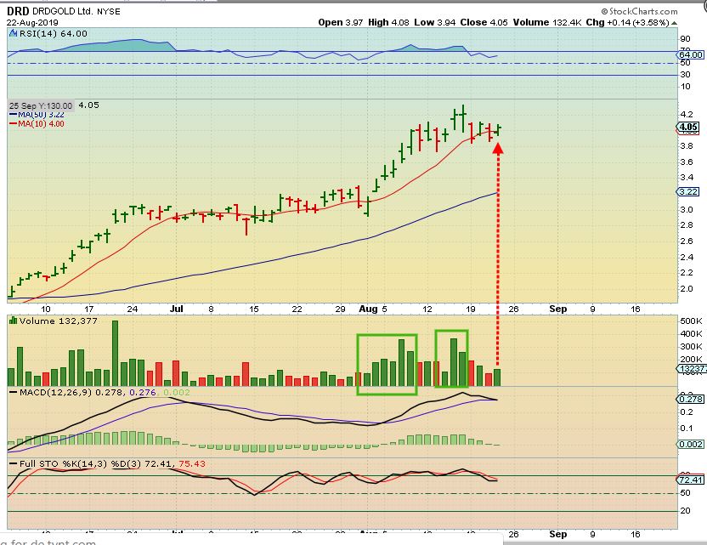This screenshot has width=707, height=545.
Task: Click the 3.22 moving average tag on the price axis
Action: pyautogui.click(x=688, y=192)
